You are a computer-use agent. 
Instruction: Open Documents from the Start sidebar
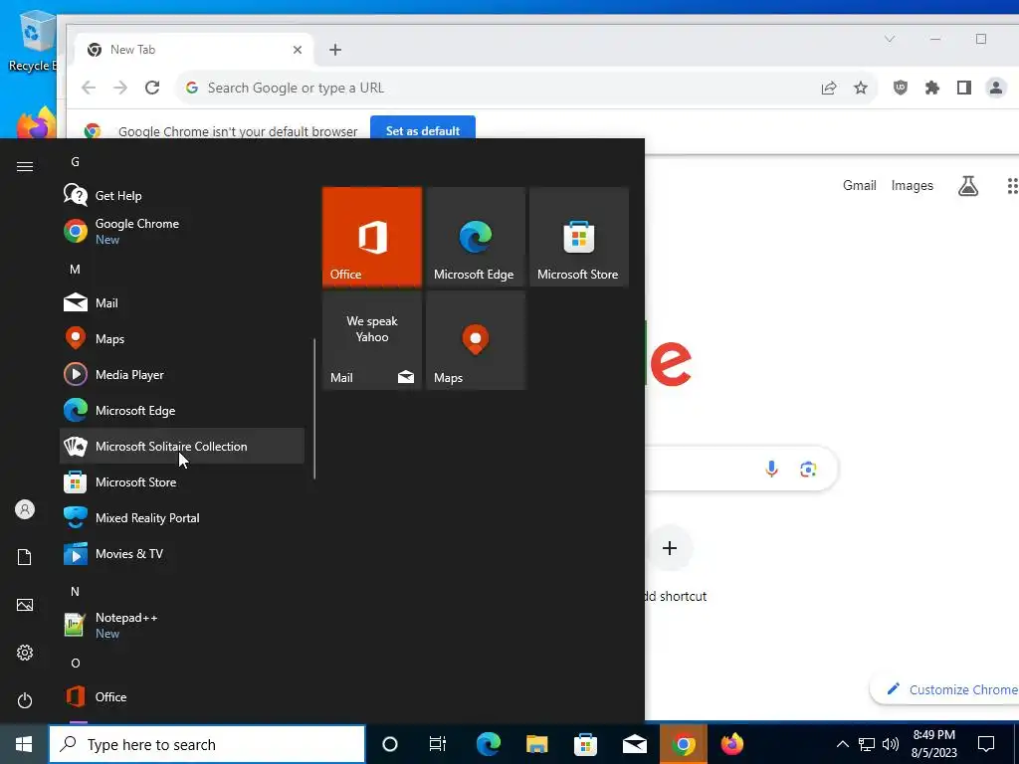[x=25, y=557]
